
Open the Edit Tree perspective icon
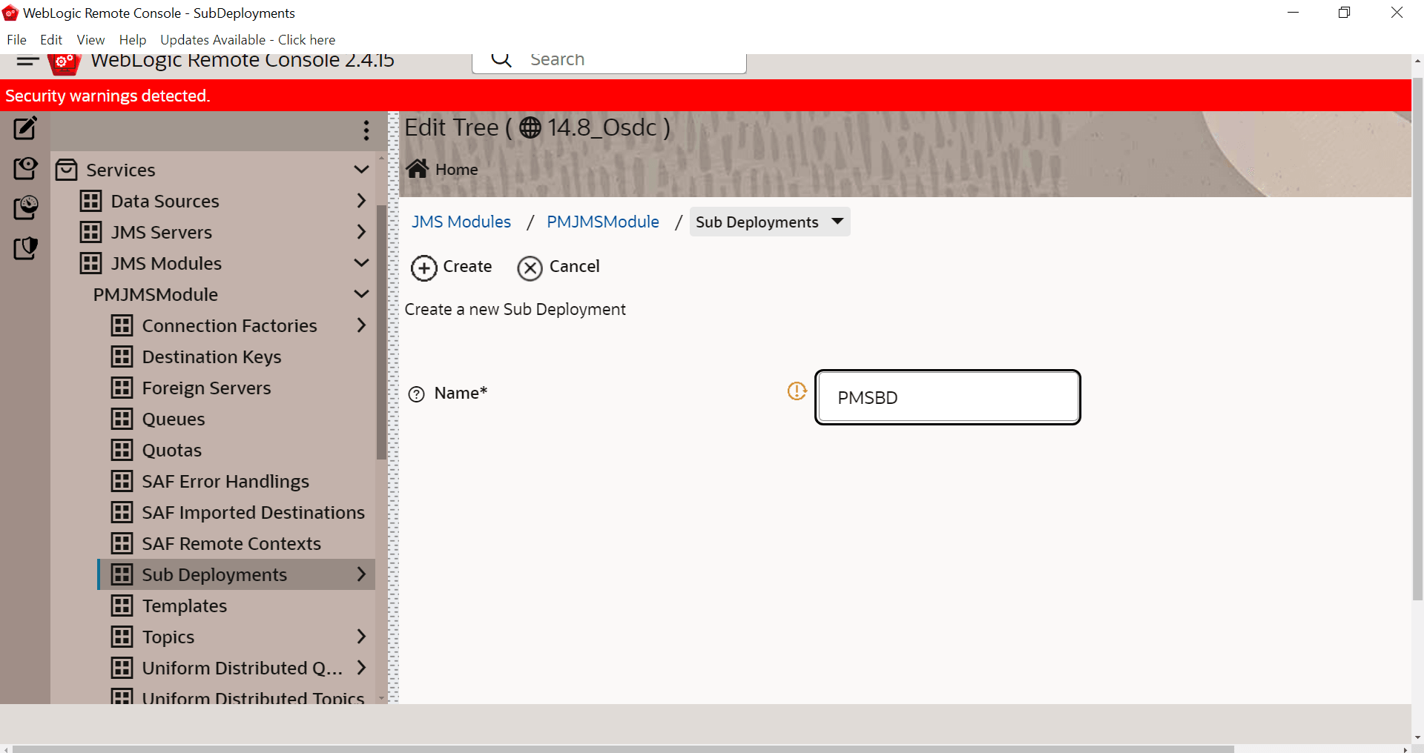coord(25,128)
